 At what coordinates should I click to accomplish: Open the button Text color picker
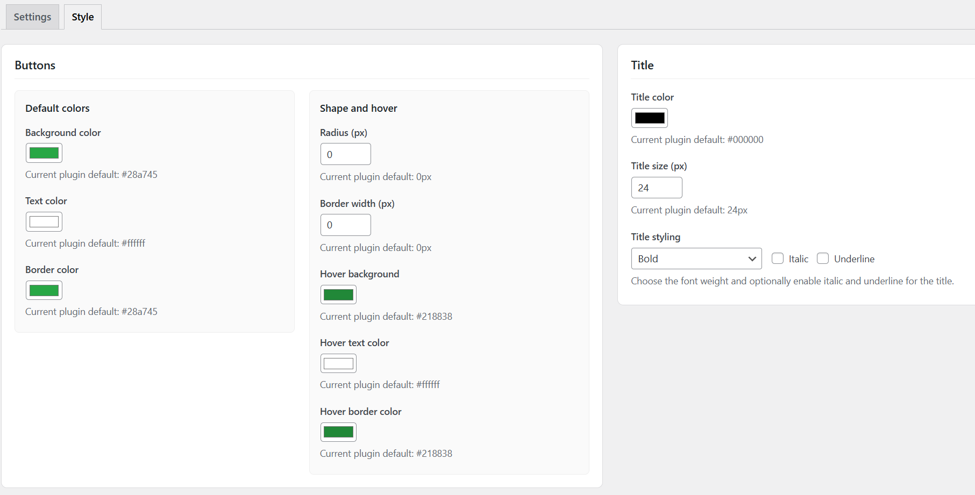[44, 221]
